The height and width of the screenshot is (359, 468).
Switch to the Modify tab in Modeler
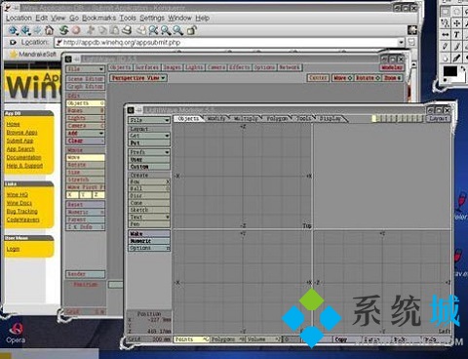pos(216,119)
